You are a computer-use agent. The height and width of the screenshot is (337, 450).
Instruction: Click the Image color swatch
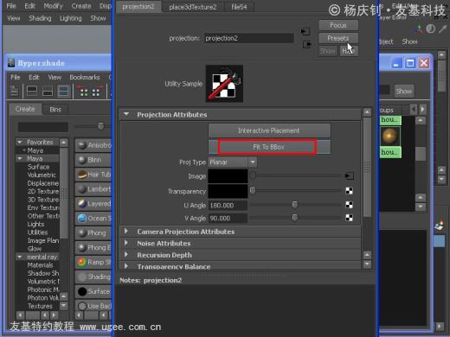click(x=228, y=176)
